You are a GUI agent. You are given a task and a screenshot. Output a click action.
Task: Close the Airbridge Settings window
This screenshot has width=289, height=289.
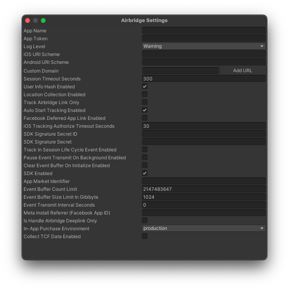click(28, 21)
